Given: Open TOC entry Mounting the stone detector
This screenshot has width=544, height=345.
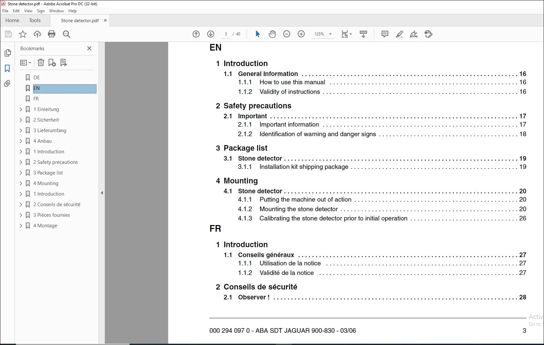Looking at the screenshot, I should click(x=299, y=209).
